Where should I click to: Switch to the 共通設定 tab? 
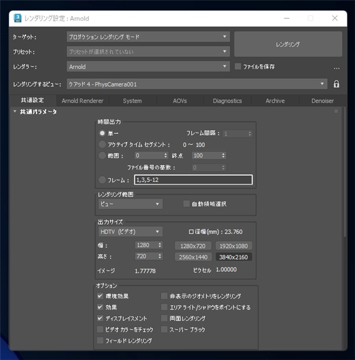coord(33,100)
